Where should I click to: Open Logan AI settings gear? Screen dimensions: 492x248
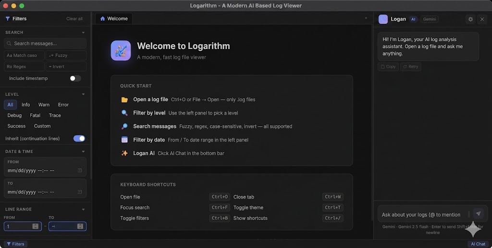coord(470,19)
